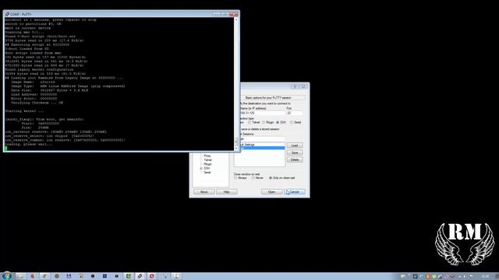Viewport: 499px width, 280px height.
Task: Click the help question mark in PuTTY Configuration title bar
Action: [295, 86]
